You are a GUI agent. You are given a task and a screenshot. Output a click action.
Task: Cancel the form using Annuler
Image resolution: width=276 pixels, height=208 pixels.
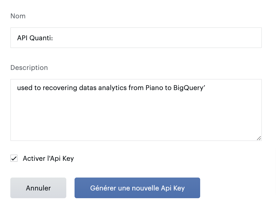(x=38, y=188)
